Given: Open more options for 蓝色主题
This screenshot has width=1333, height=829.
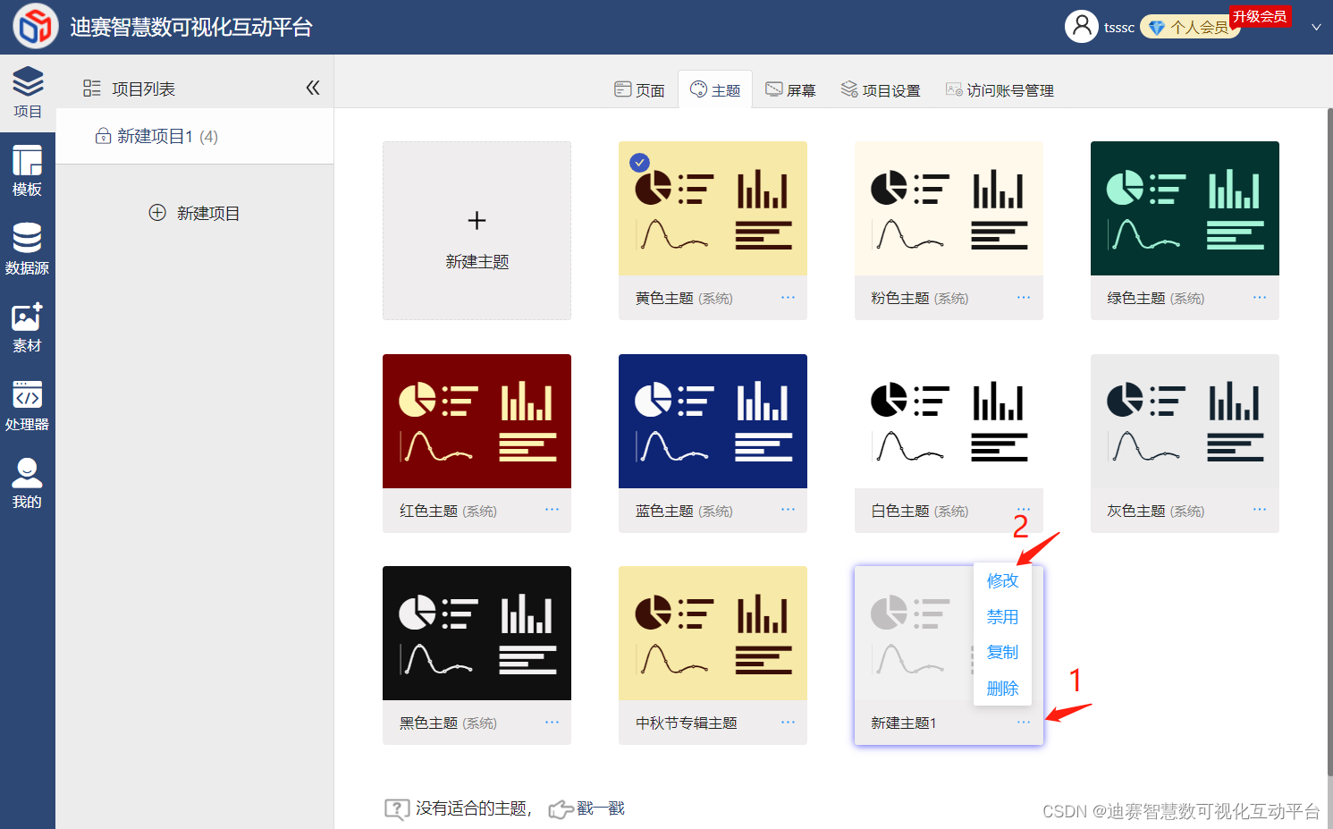Looking at the screenshot, I should (x=788, y=509).
